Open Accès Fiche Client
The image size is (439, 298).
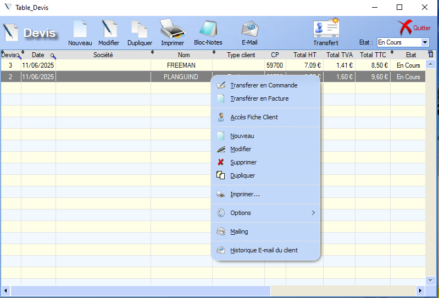pos(254,117)
